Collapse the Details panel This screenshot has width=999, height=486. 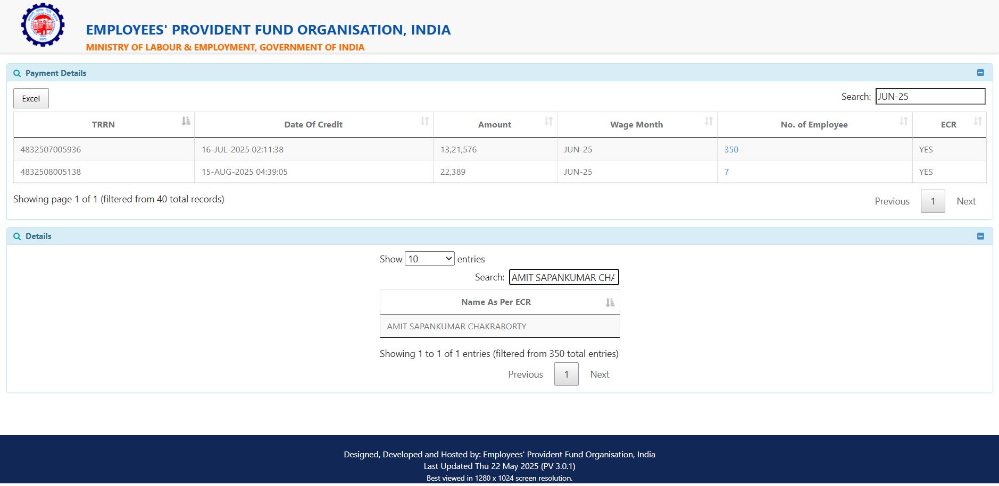[x=980, y=236]
